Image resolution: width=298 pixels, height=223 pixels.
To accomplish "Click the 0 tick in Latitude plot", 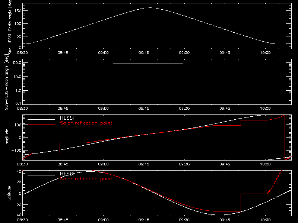I will coord(20,193).
